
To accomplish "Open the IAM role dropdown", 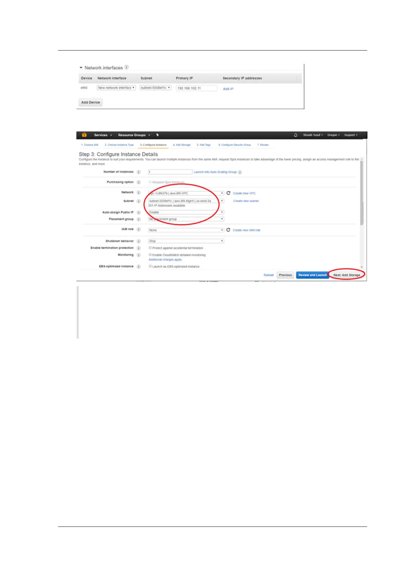I will tap(186, 230).
